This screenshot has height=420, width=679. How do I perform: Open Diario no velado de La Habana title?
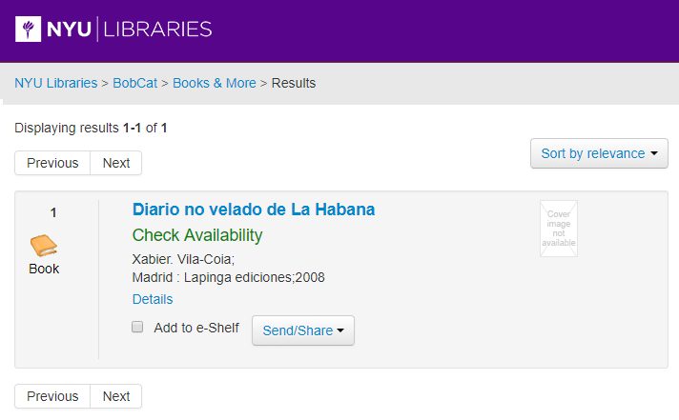tap(254, 210)
